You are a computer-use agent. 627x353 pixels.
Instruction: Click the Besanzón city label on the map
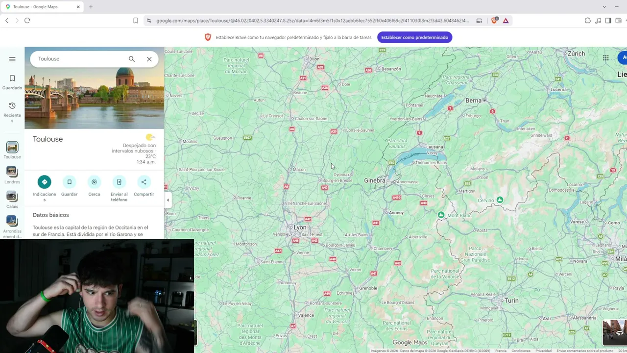coord(391,69)
